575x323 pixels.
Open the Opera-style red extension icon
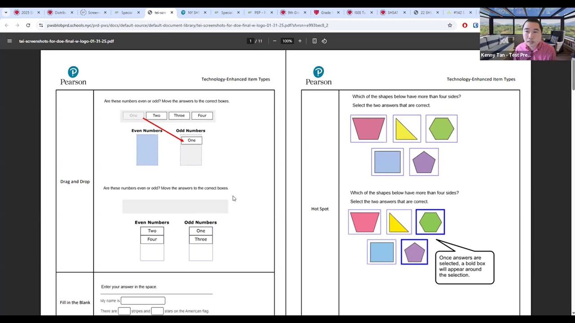click(x=465, y=25)
